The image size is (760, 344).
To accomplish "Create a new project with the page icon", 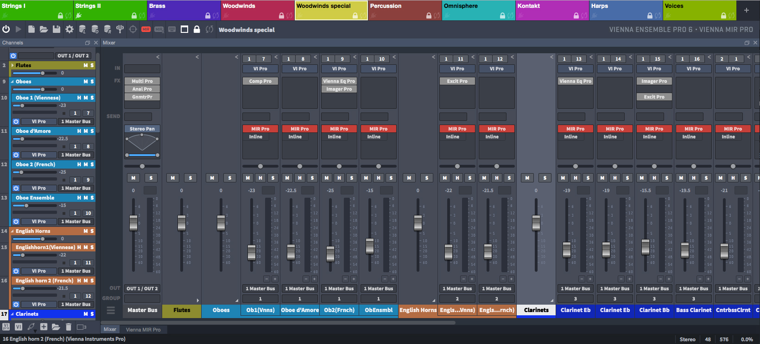I will (x=32, y=29).
